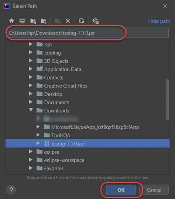Refresh the file tree
This screenshot has height=199, width=175.
(81, 21)
